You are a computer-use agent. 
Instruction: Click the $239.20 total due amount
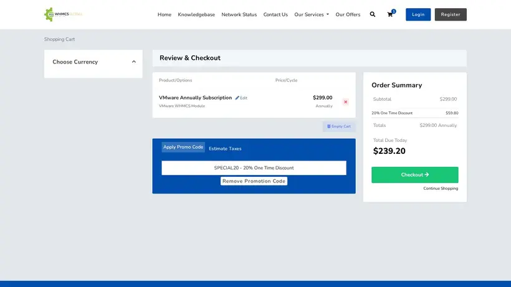tap(389, 151)
